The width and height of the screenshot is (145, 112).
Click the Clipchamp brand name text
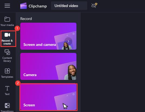(38, 6)
